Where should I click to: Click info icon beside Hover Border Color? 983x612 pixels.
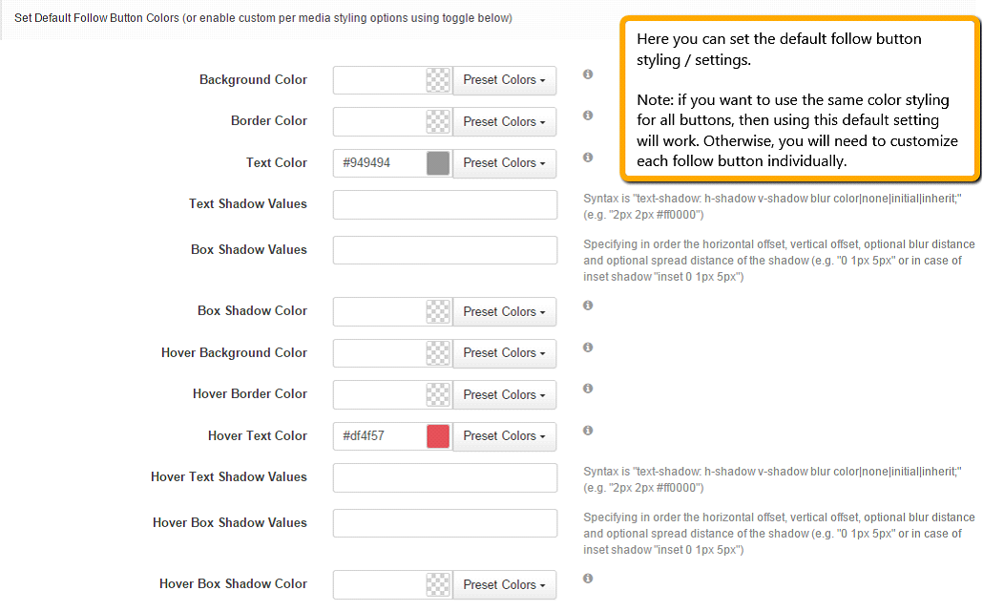(x=588, y=389)
